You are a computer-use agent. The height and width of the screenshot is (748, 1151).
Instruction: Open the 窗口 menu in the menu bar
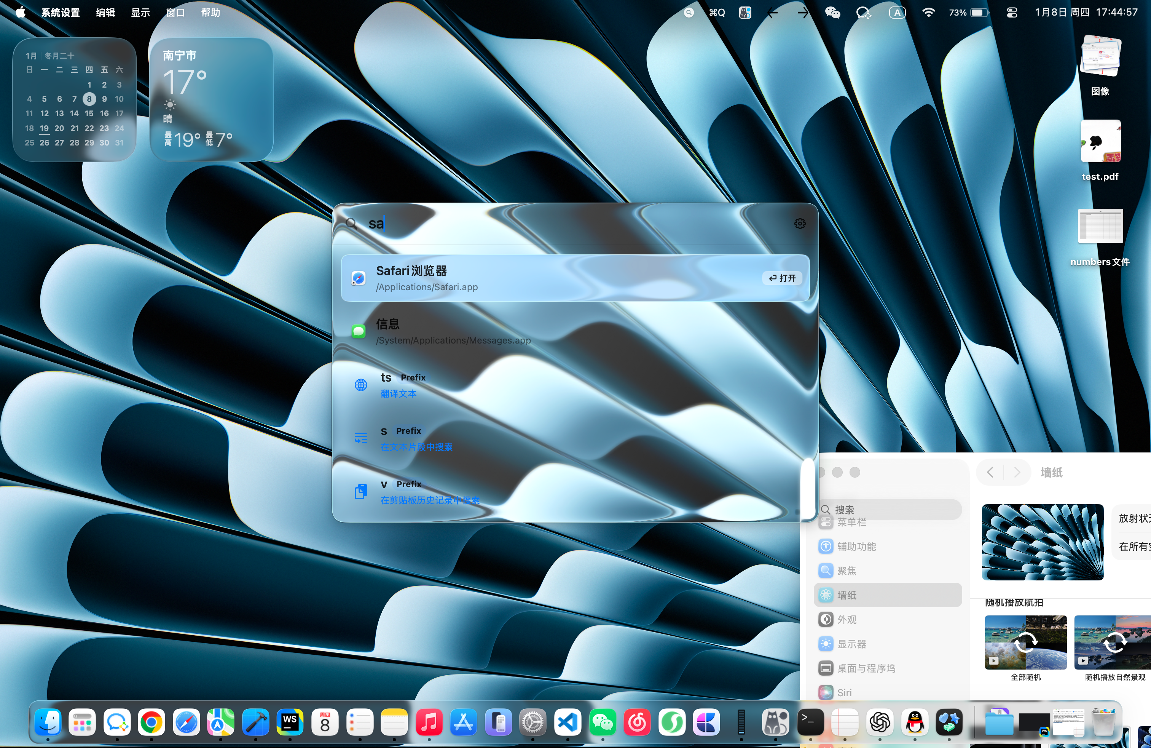click(175, 12)
